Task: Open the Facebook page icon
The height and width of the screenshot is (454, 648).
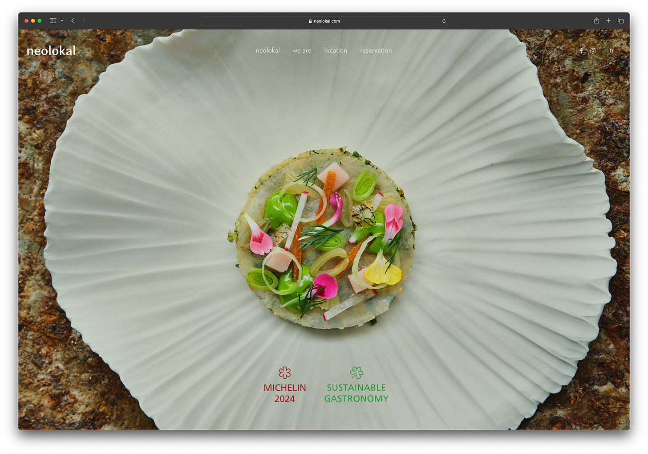Action: tap(581, 51)
